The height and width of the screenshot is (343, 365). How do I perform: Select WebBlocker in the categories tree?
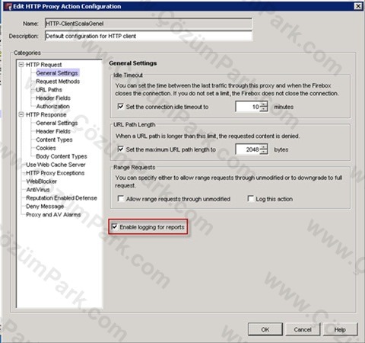[x=41, y=181]
